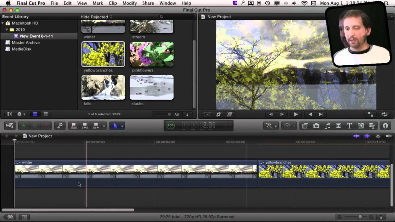Insert clip into the storyline button
The height and width of the screenshot is (222, 395).
click(85, 126)
